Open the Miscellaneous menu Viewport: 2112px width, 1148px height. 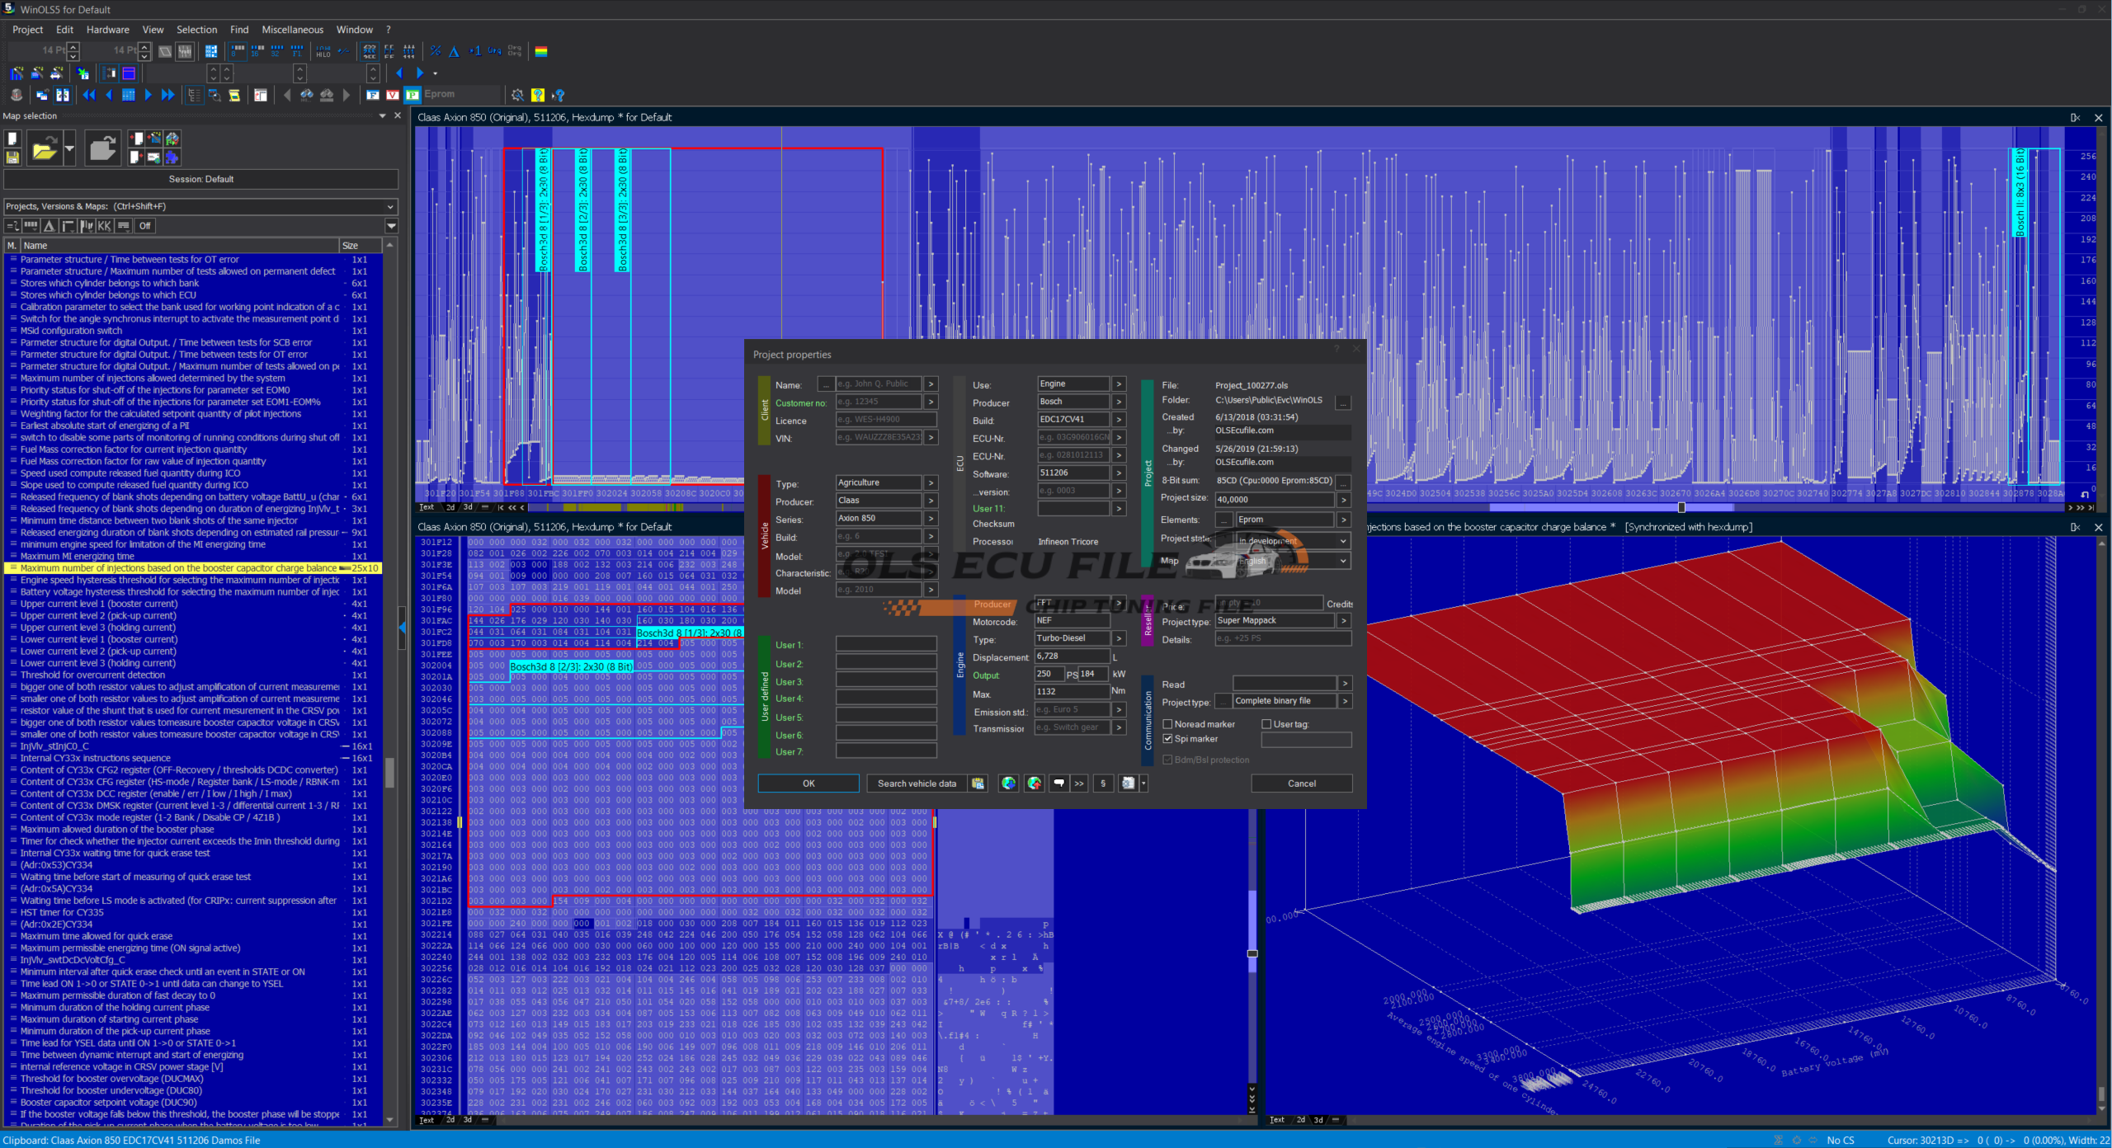click(292, 29)
